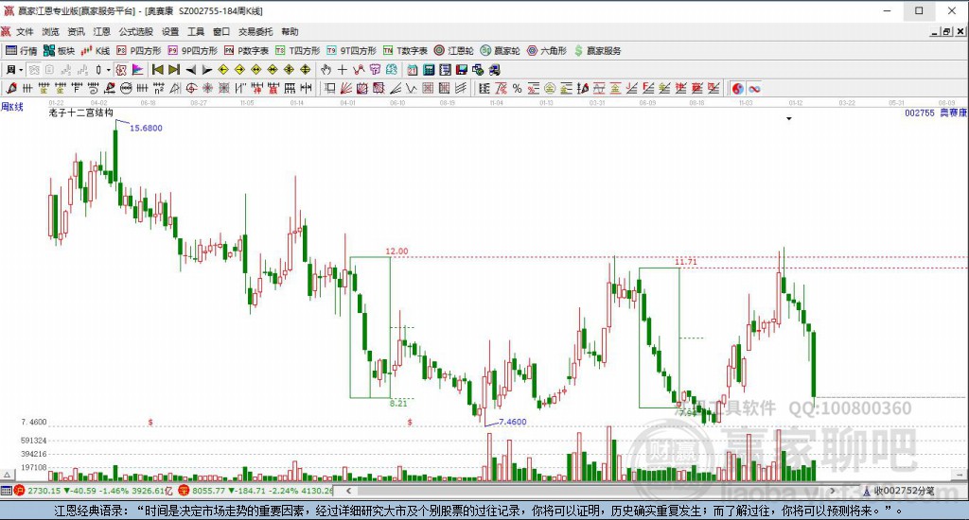Open the T数字表 table
Image resolution: width=969 pixels, height=520 pixels.
[405, 51]
